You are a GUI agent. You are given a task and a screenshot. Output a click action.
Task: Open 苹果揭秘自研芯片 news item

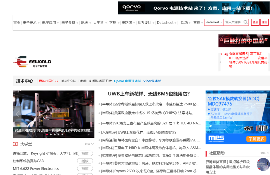(150, 156)
